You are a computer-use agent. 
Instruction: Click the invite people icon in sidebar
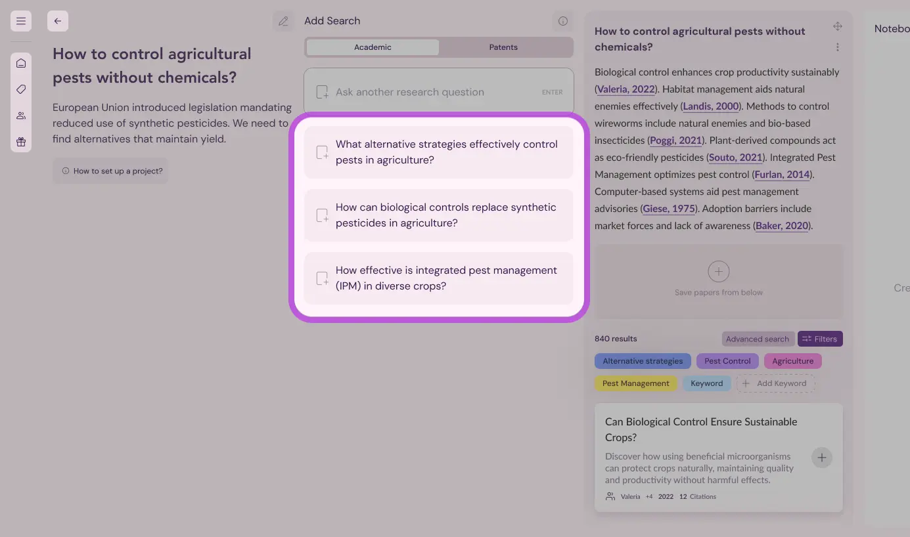click(x=20, y=116)
